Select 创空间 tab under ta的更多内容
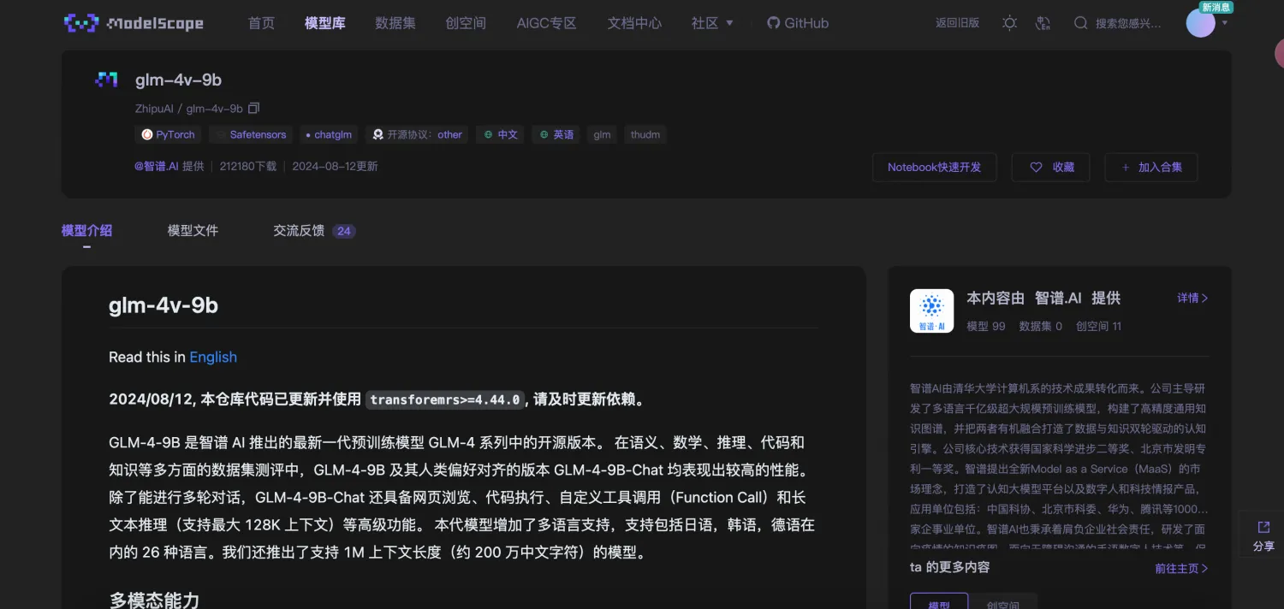Image resolution: width=1284 pixels, height=609 pixels. pyautogui.click(x=1003, y=603)
